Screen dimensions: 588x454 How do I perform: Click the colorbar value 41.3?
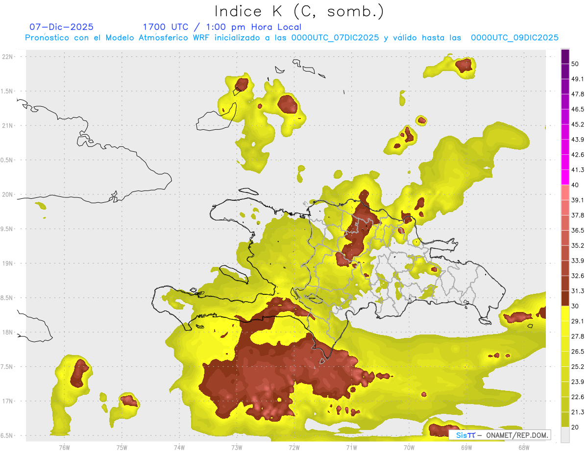578,170
